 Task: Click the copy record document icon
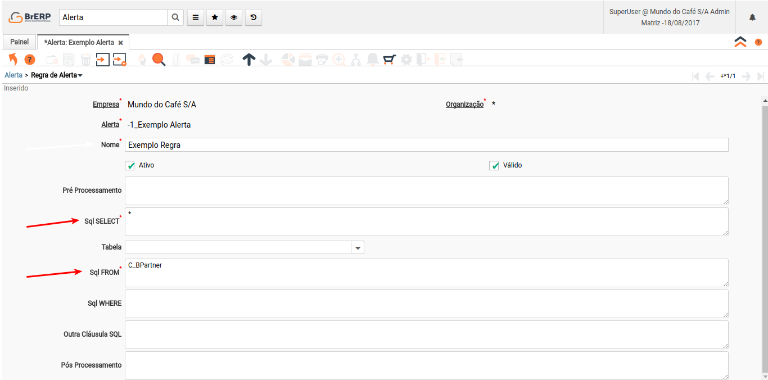69,59
